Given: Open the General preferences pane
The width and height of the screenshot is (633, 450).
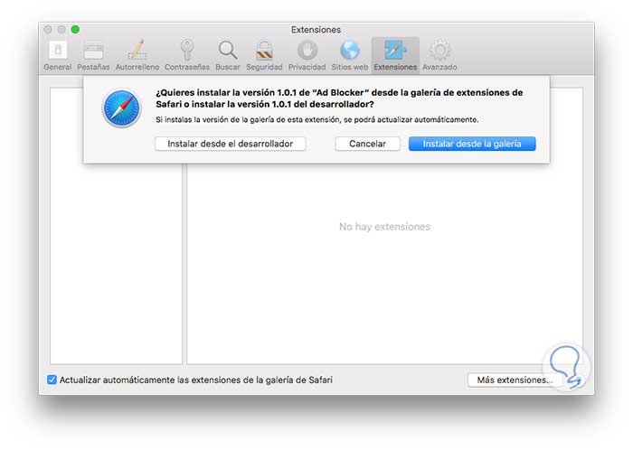Looking at the screenshot, I should tap(58, 56).
